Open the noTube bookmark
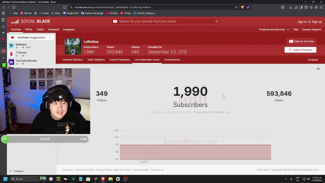The height and width of the screenshot is (183, 325). (125, 13)
